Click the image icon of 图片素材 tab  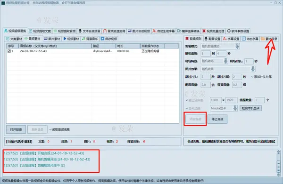tap(46, 39)
